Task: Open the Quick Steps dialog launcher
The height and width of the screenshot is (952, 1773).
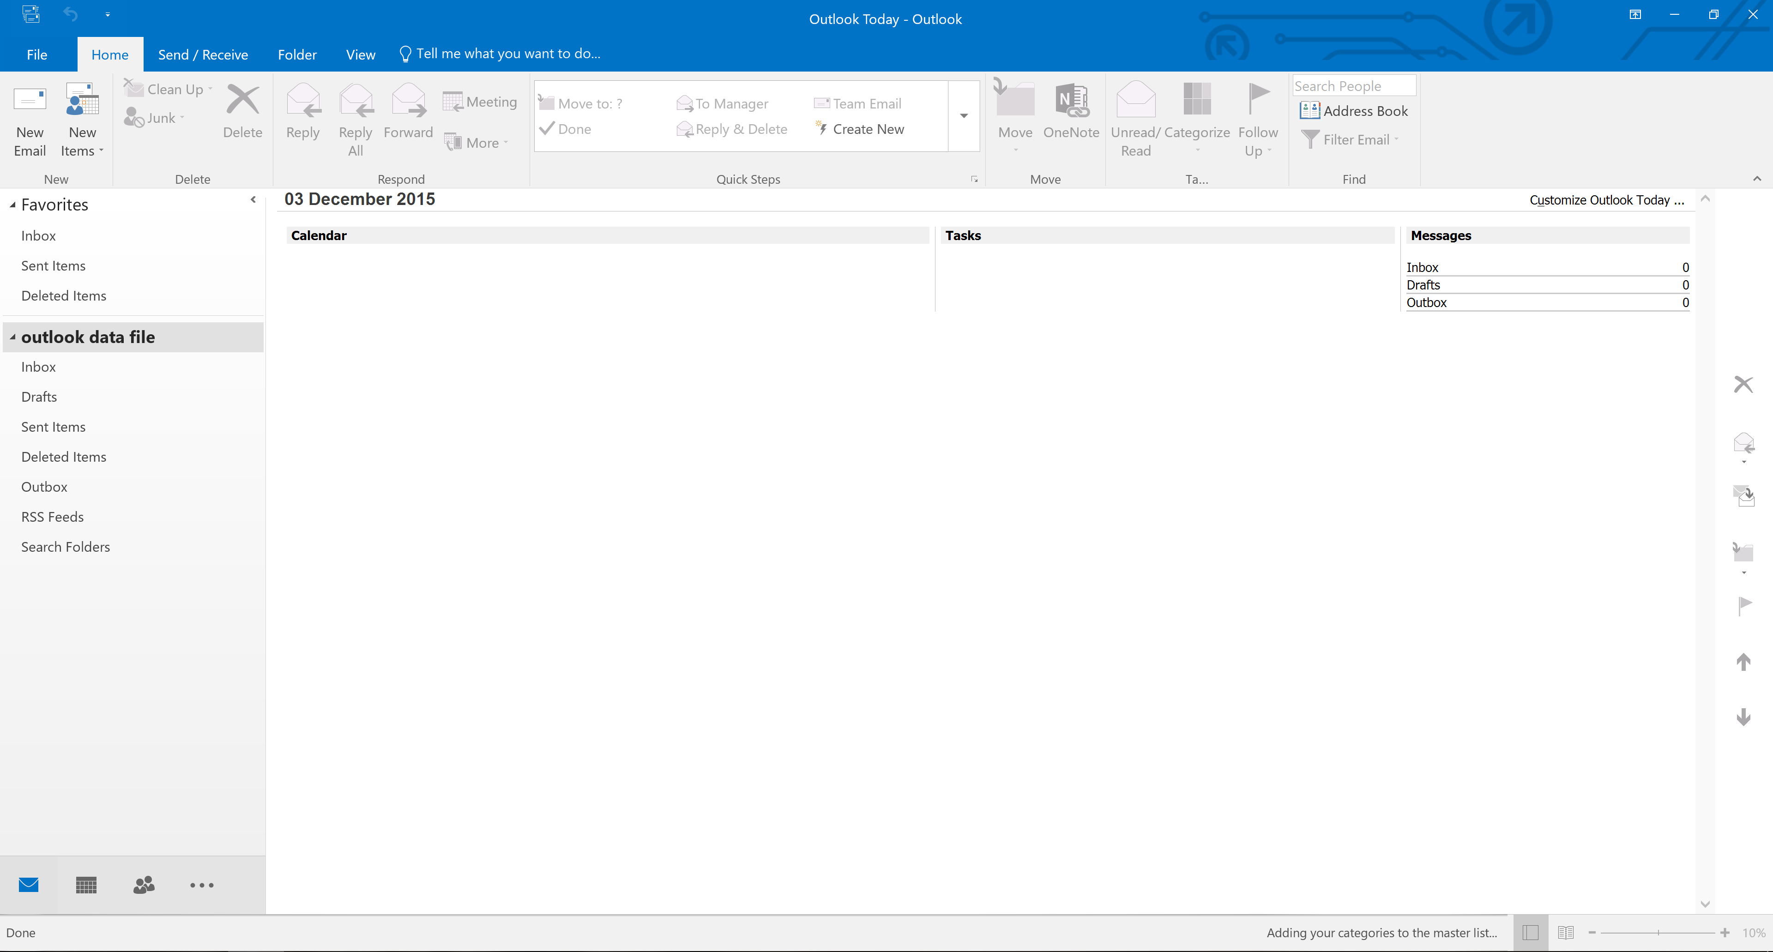Action: (x=974, y=179)
